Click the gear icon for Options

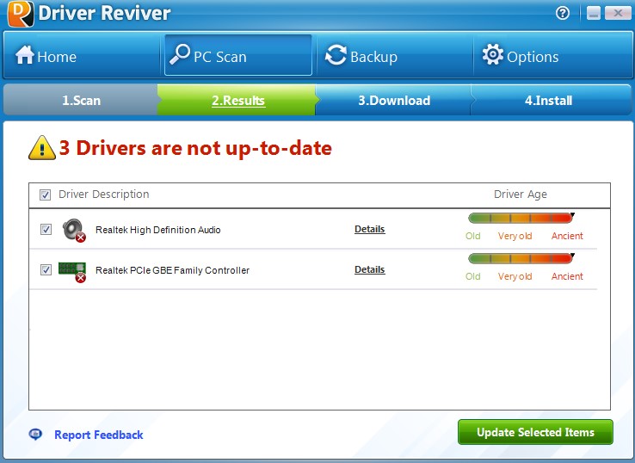[x=492, y=54]
